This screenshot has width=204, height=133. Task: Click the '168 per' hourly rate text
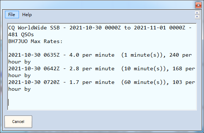point(184,69)
